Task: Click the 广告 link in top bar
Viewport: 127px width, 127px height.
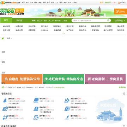Action: (114, 2)
